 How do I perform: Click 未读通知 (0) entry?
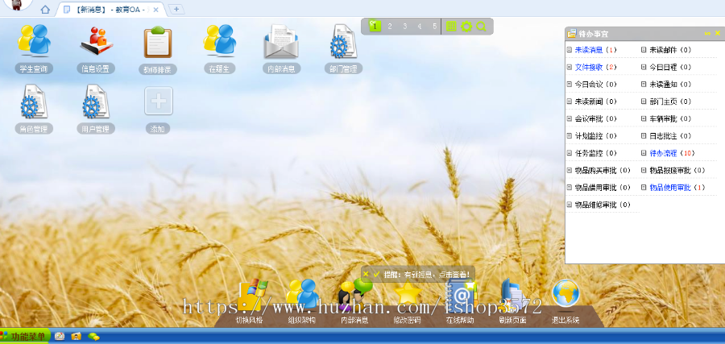[670, 84]
